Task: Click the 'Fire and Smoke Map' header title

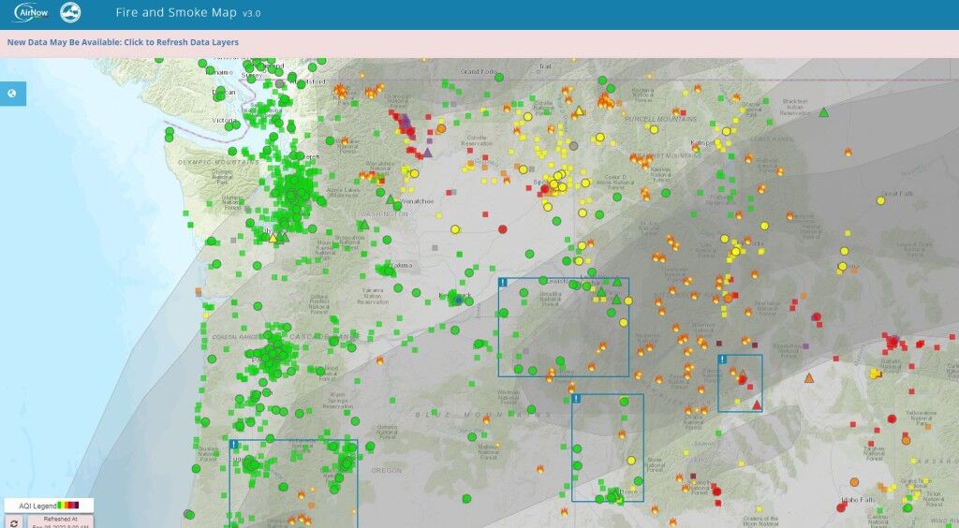Action: coord(176,12)
